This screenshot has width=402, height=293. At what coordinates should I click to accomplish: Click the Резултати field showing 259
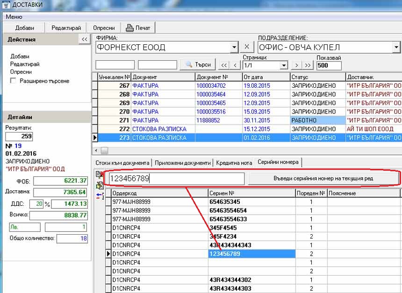19,136
